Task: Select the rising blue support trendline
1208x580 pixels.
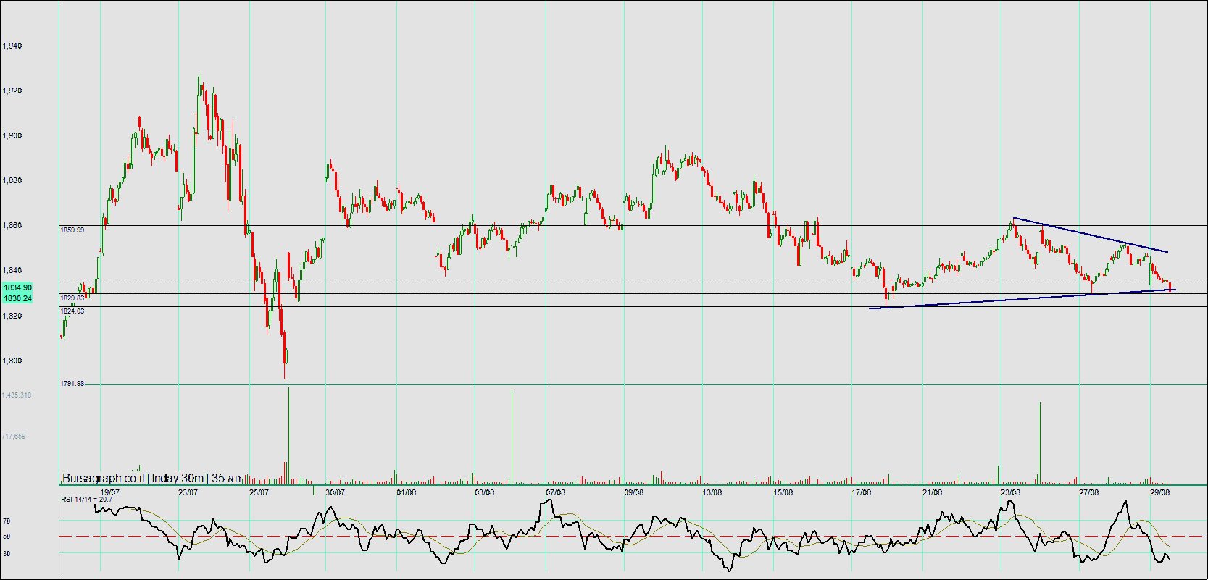Action: (x=1022, y=298)
